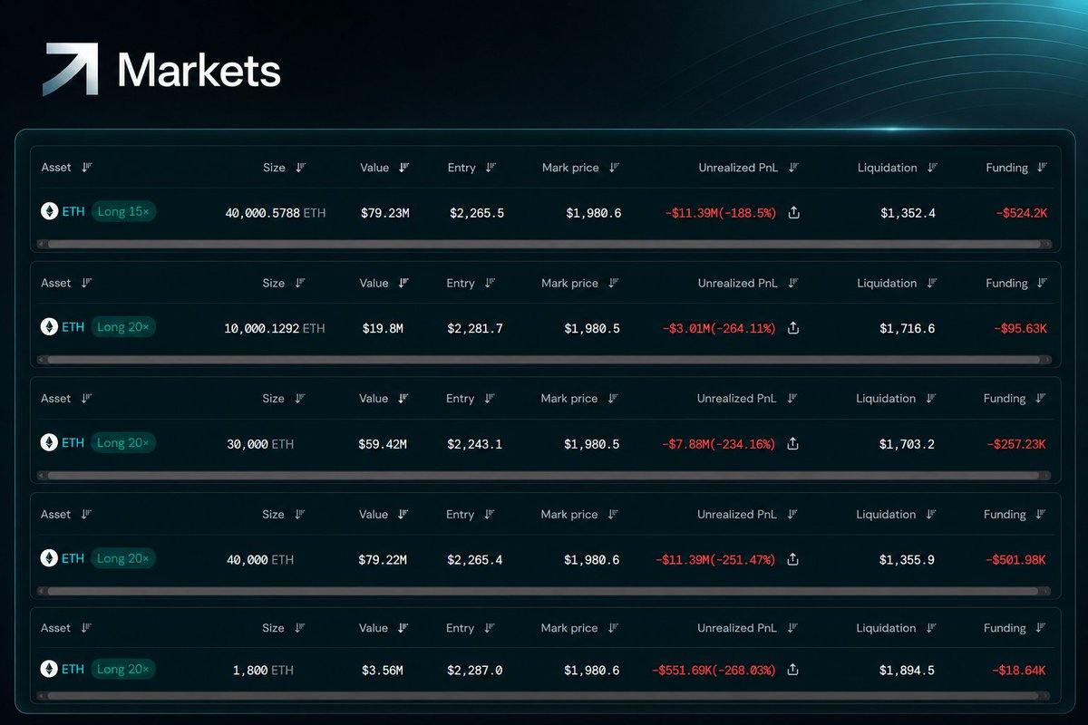
Task: Sort by Asset in the 40,000.5788 ETH table
Action: pos(87,168)
